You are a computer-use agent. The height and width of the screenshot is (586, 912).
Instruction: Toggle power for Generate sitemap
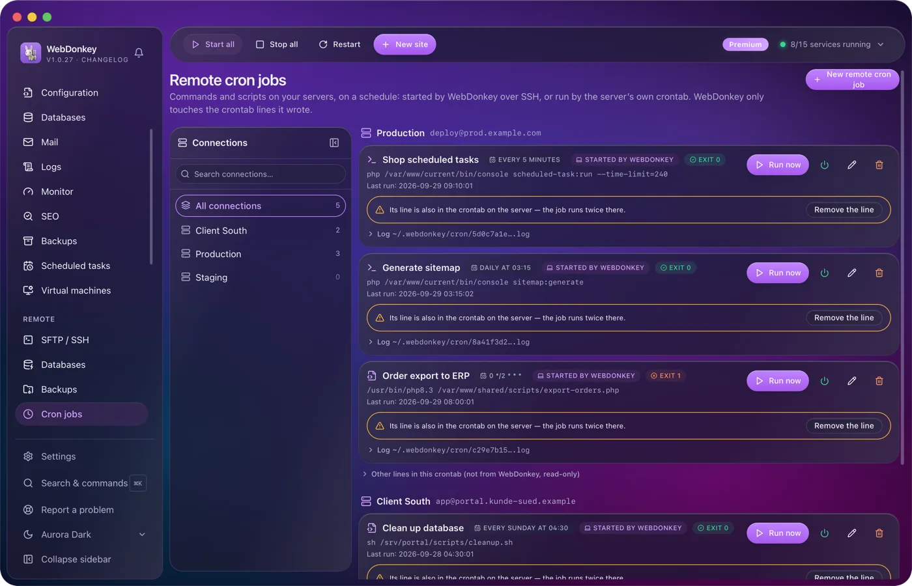tap(824, 273)
